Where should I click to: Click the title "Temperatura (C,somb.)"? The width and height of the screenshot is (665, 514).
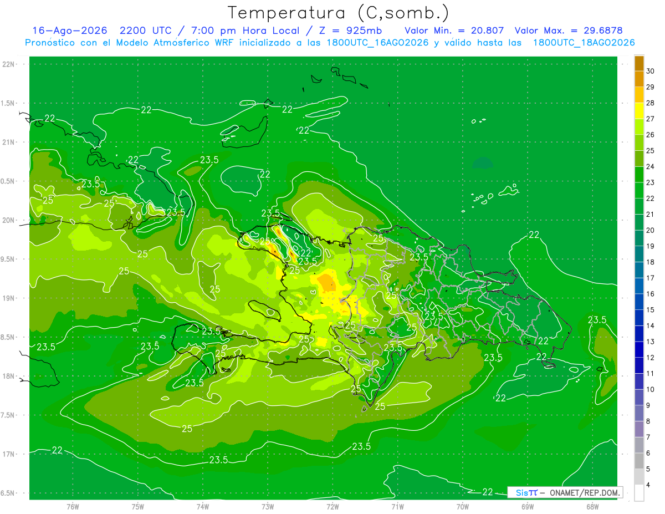[339, 13]
